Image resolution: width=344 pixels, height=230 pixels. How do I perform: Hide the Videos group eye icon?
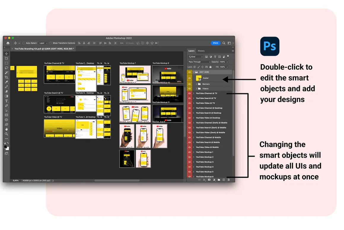point(189,89)
